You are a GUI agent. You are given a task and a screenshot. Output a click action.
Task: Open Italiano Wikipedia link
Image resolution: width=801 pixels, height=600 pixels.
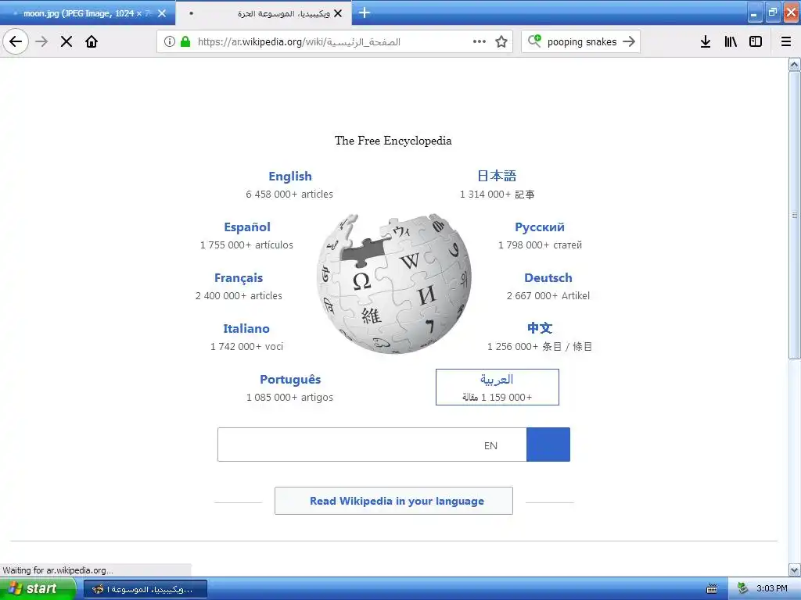(x=246, y=329)
